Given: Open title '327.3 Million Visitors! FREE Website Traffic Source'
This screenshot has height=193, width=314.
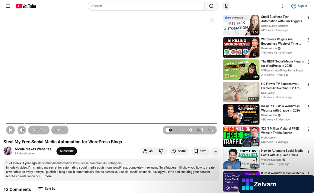Looking at the screenshot, I should 280,131.
